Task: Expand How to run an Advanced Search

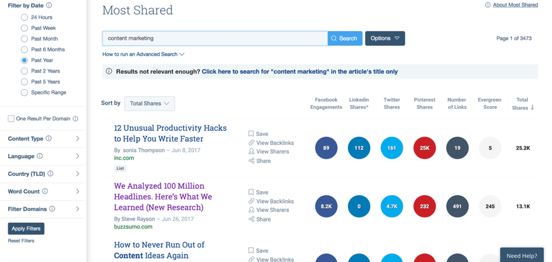Action: click(x=143, y=55)
